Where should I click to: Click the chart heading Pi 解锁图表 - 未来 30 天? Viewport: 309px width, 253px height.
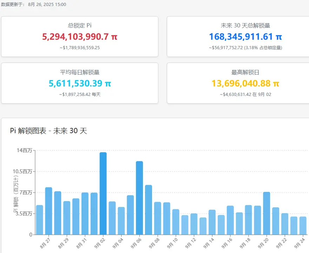pos(48,131)
